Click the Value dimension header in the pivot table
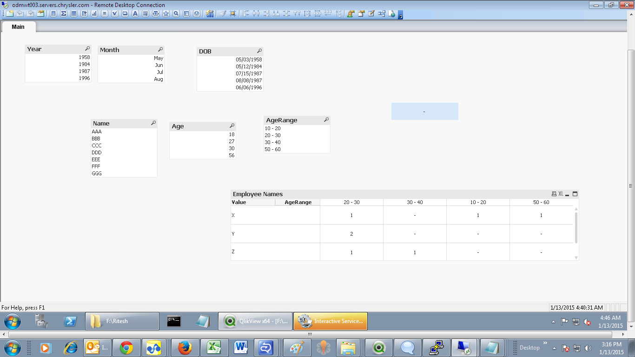 coord(253,202)
